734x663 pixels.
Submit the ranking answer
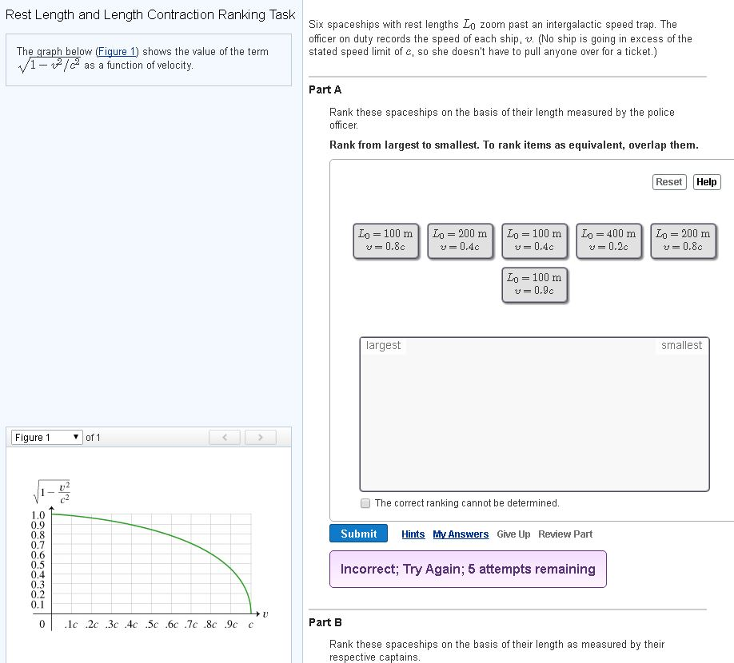pos(357,534)
